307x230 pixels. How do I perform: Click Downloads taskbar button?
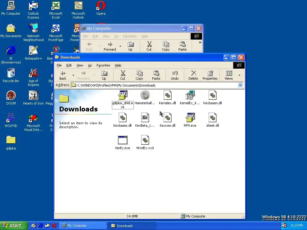132,226
